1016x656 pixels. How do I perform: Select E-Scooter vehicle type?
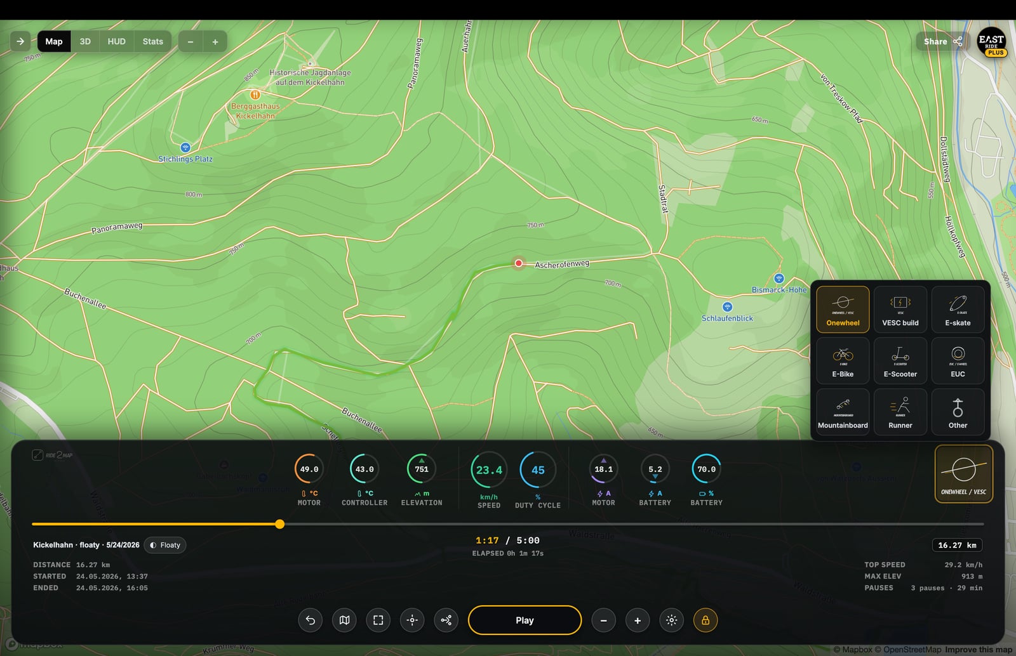(x=900, y=361)
